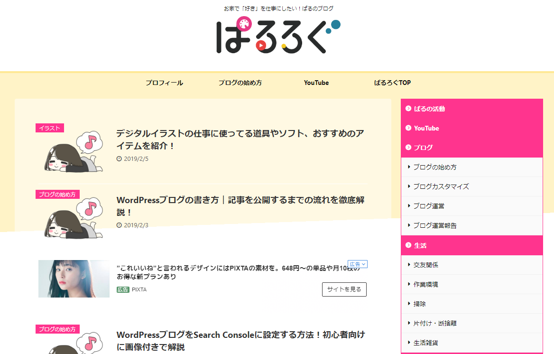Open the WordPressブログの書き方 article title

(x=240, y=206)
